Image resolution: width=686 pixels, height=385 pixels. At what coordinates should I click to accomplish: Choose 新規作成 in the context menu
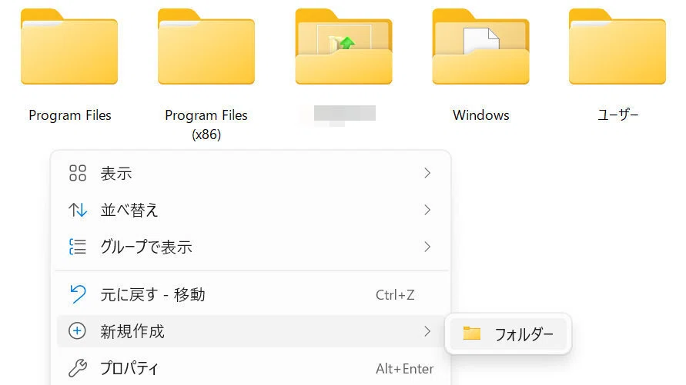tap(251, 331)
